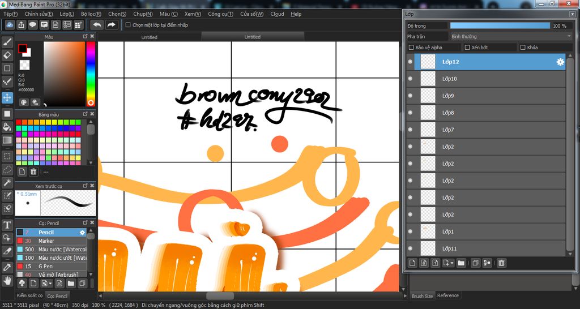Image resolution: width=580 pixels, height=309 pixels.
Task: Open Lớp12 layer settings gear
Action: pos(560,62)
